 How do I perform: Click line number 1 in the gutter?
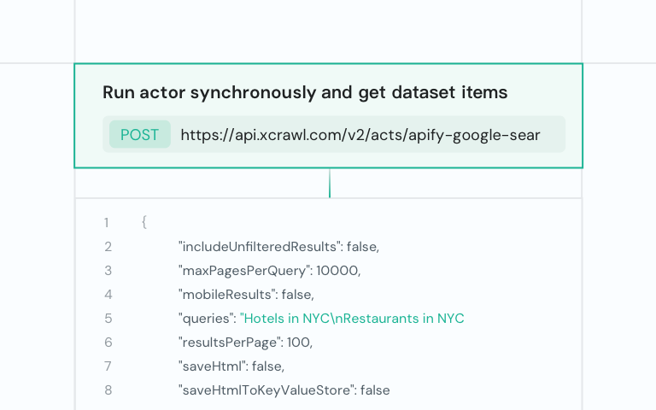107,222
